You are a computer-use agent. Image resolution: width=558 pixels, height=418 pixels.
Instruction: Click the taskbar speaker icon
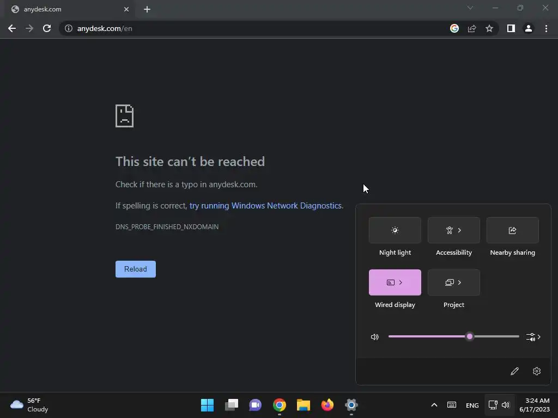pyautogui.click(x=506, y=405)
